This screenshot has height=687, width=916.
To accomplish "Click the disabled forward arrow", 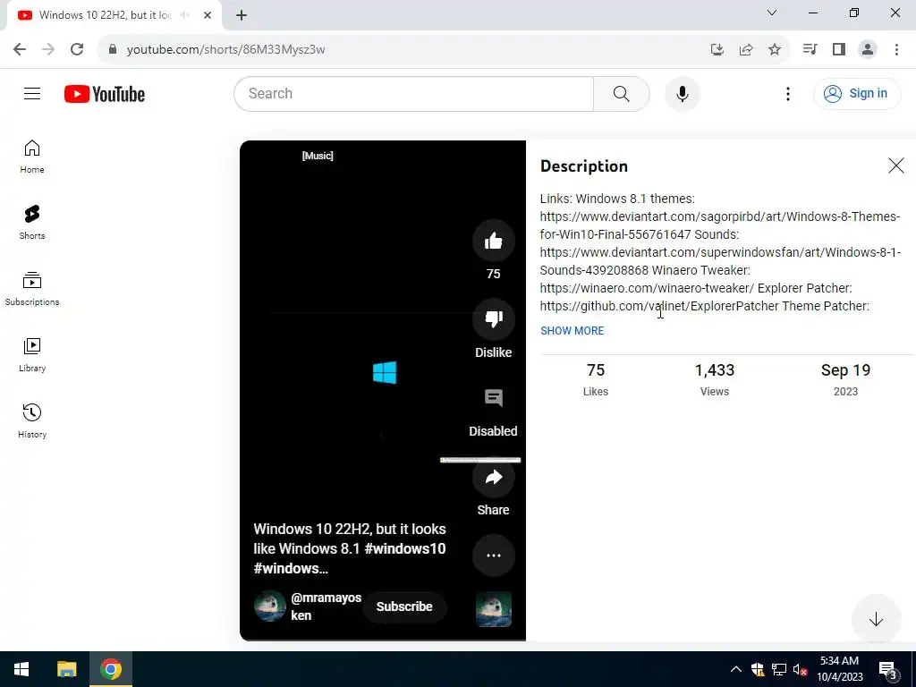I will (48, 49).
